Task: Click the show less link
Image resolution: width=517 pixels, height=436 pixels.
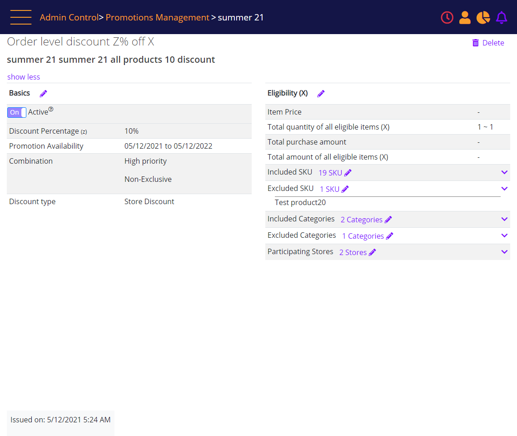Action: pos(24,77)
